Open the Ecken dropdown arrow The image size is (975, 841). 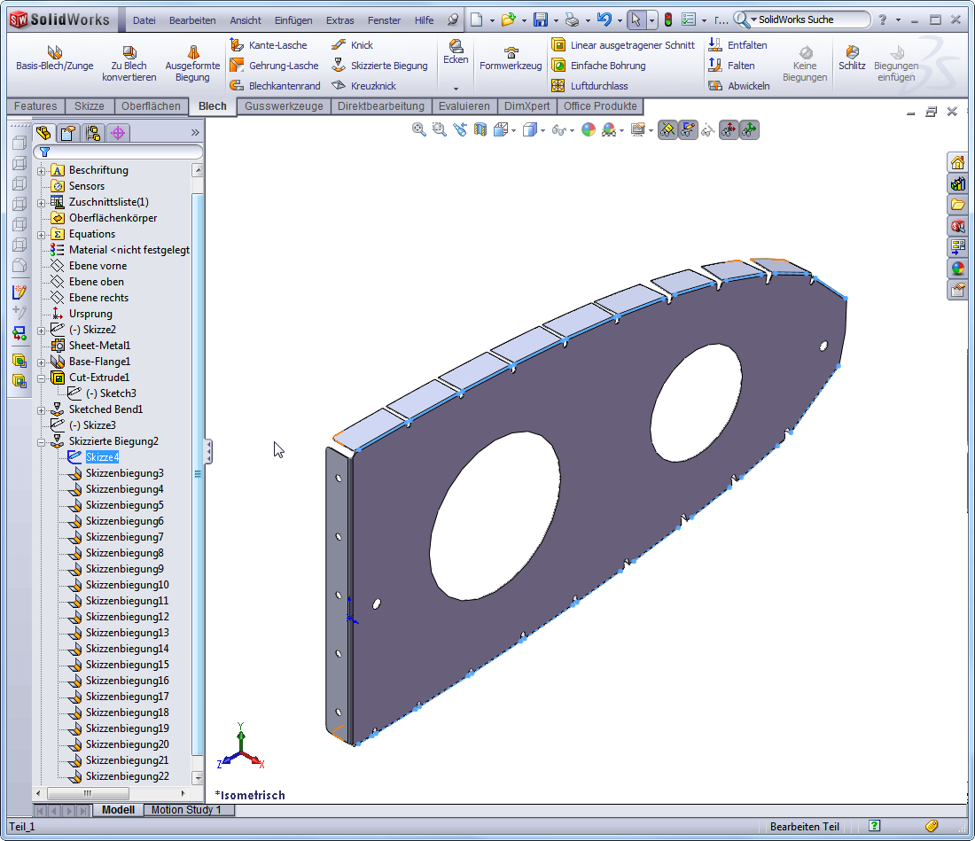pos(456,88)
